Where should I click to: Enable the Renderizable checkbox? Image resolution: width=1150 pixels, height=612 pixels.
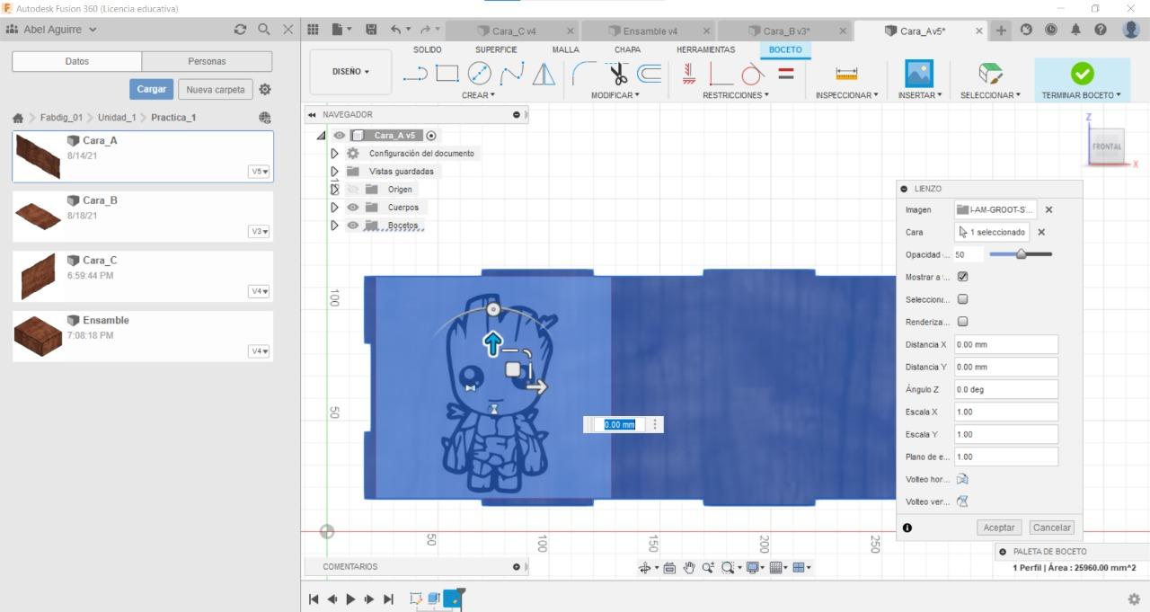click(962, 322)
